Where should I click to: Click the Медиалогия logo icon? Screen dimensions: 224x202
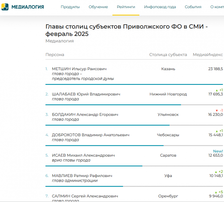tap(5, 7)
